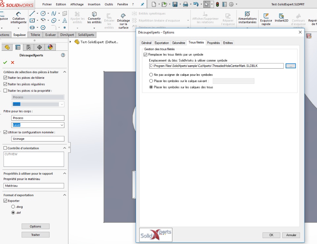Select the Arc sketch tool
Screen dimensions: 317x244
pyautogui.click(x=43, y=20)
